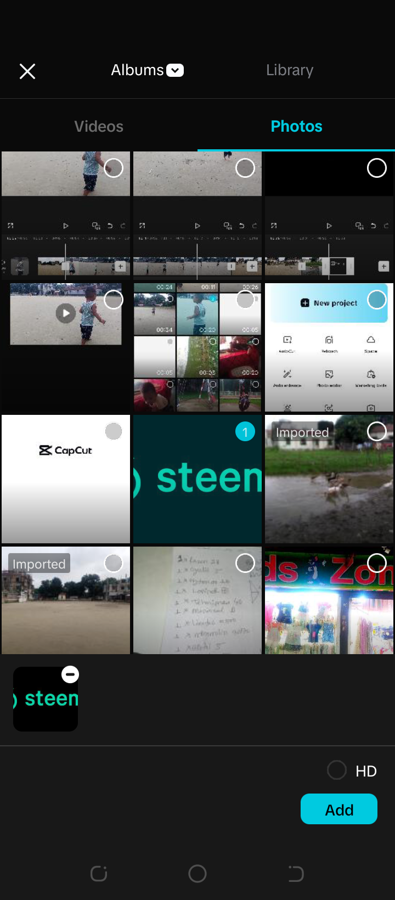Deselect the steen photo marked with number 1
395x900 pixels.
point(245,432)
